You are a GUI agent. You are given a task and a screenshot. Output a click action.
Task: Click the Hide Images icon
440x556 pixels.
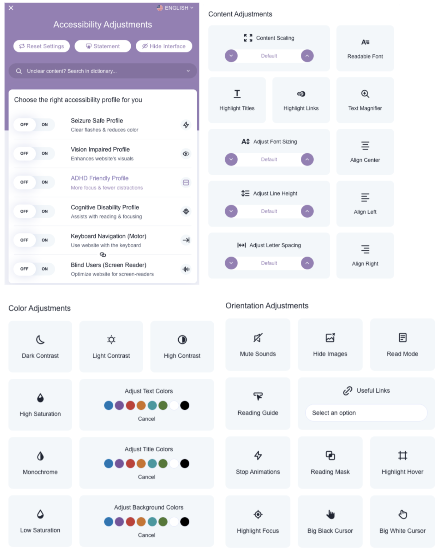[x=330, y=338]
